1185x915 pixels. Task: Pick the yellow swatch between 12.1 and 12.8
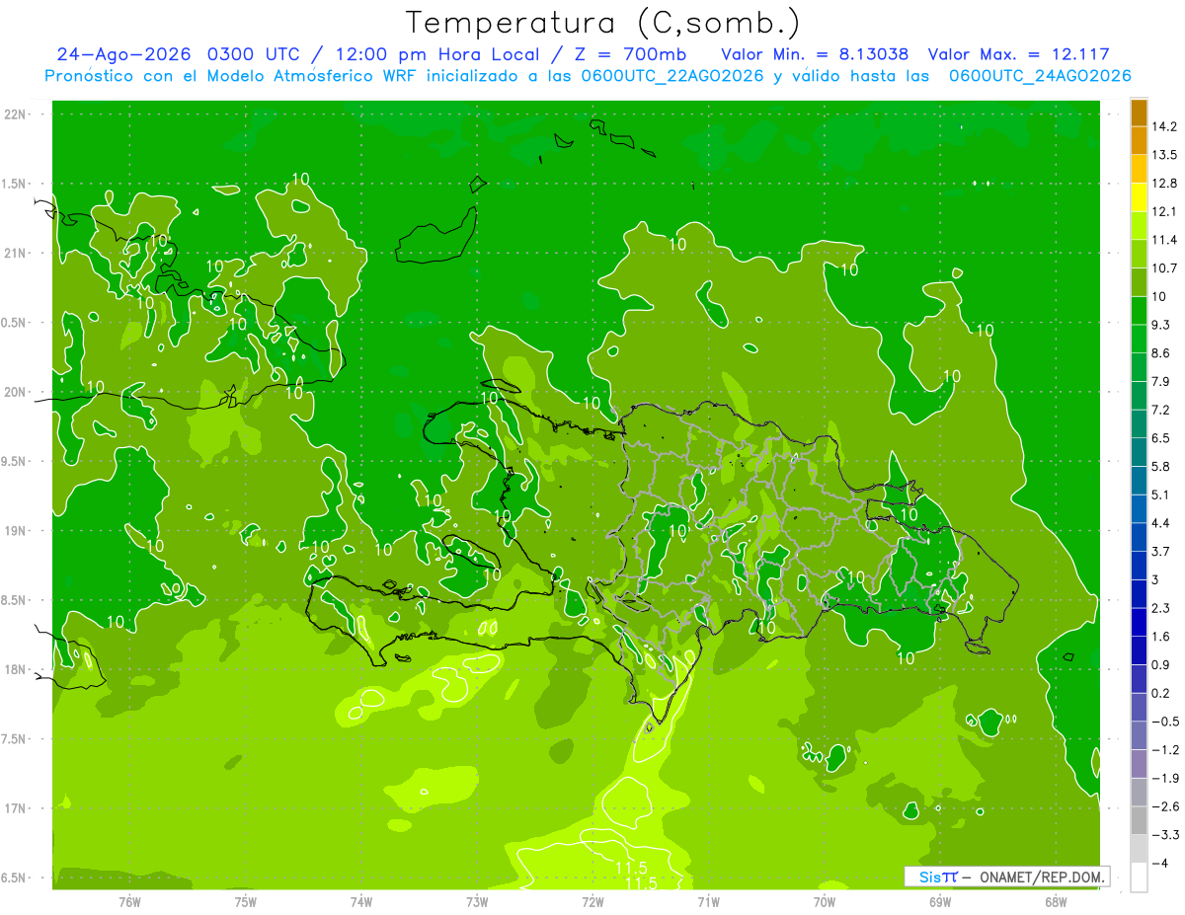1139,197
